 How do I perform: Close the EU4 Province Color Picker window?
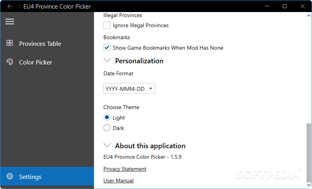point(303,6)
